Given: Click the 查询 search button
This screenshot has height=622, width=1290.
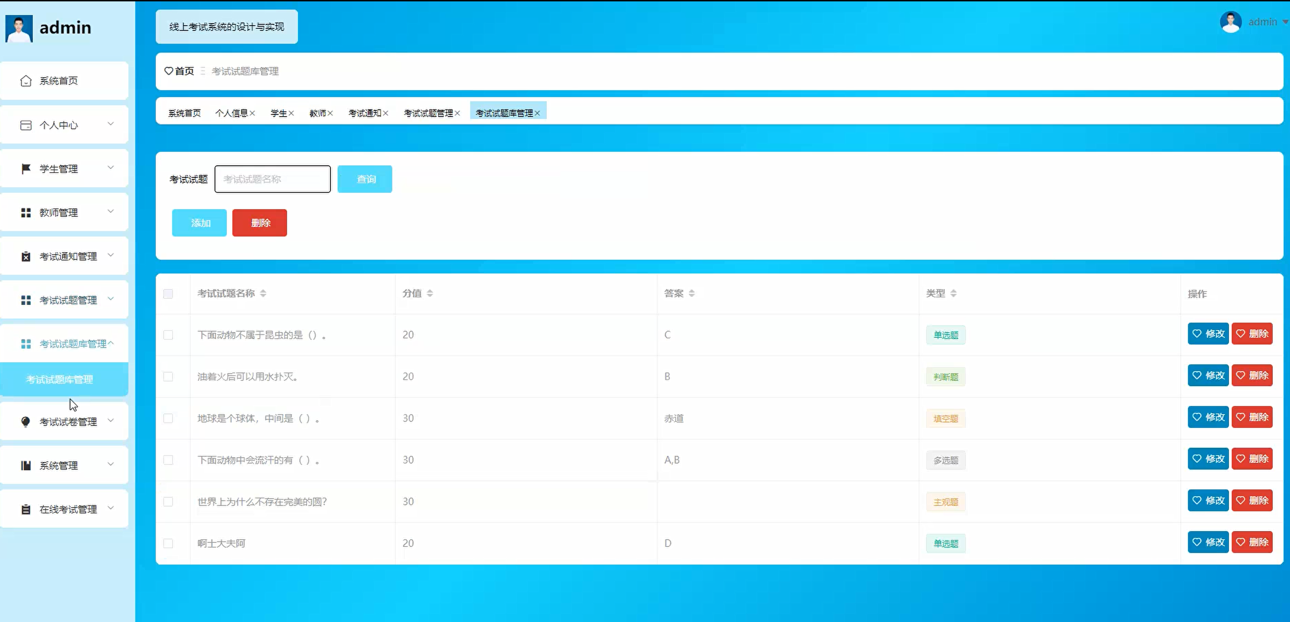Looking at the screenshot, I should click(365, 179).
